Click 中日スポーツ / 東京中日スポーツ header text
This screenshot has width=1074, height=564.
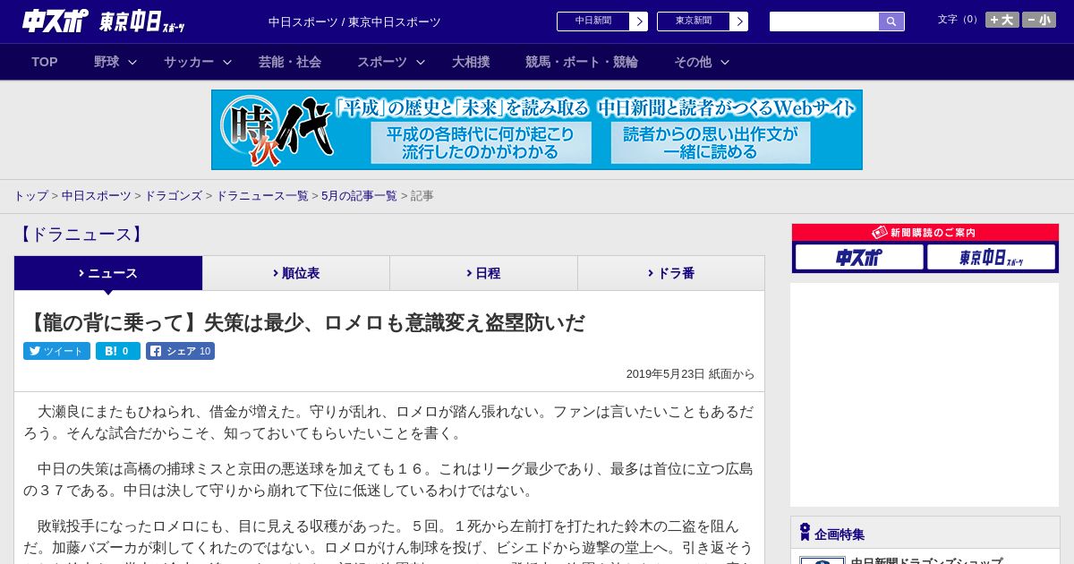[x=354, y=21]
